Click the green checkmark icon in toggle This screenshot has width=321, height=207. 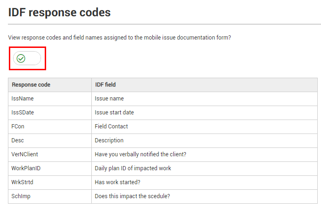[x=21, y=59]
